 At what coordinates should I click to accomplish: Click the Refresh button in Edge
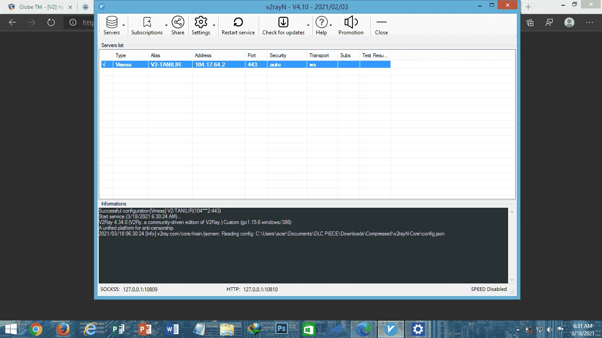pyautogui.click(x=51, y=22)
